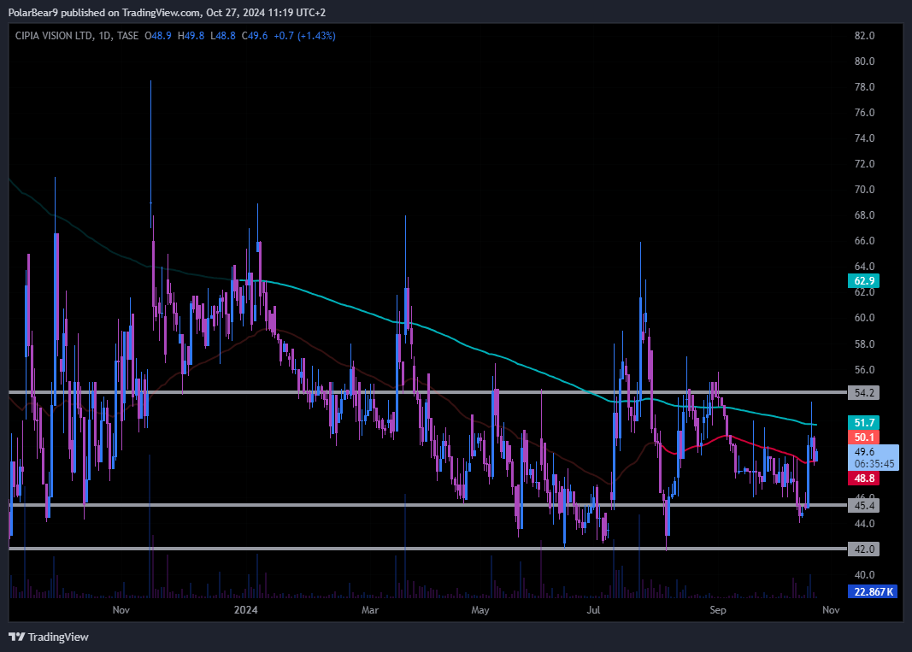Screen dimensions: 912x652
Task: Select the Mar label on time axis
Action: pyautogui.click(x=369, y=610)
